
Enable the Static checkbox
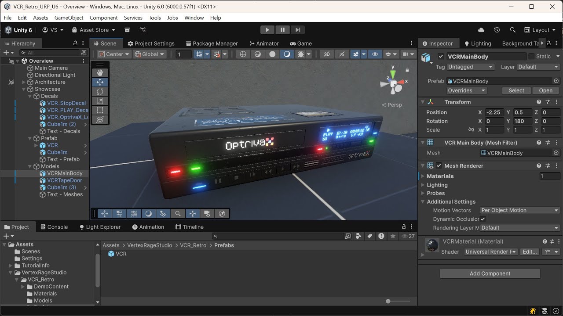[531, 56]
